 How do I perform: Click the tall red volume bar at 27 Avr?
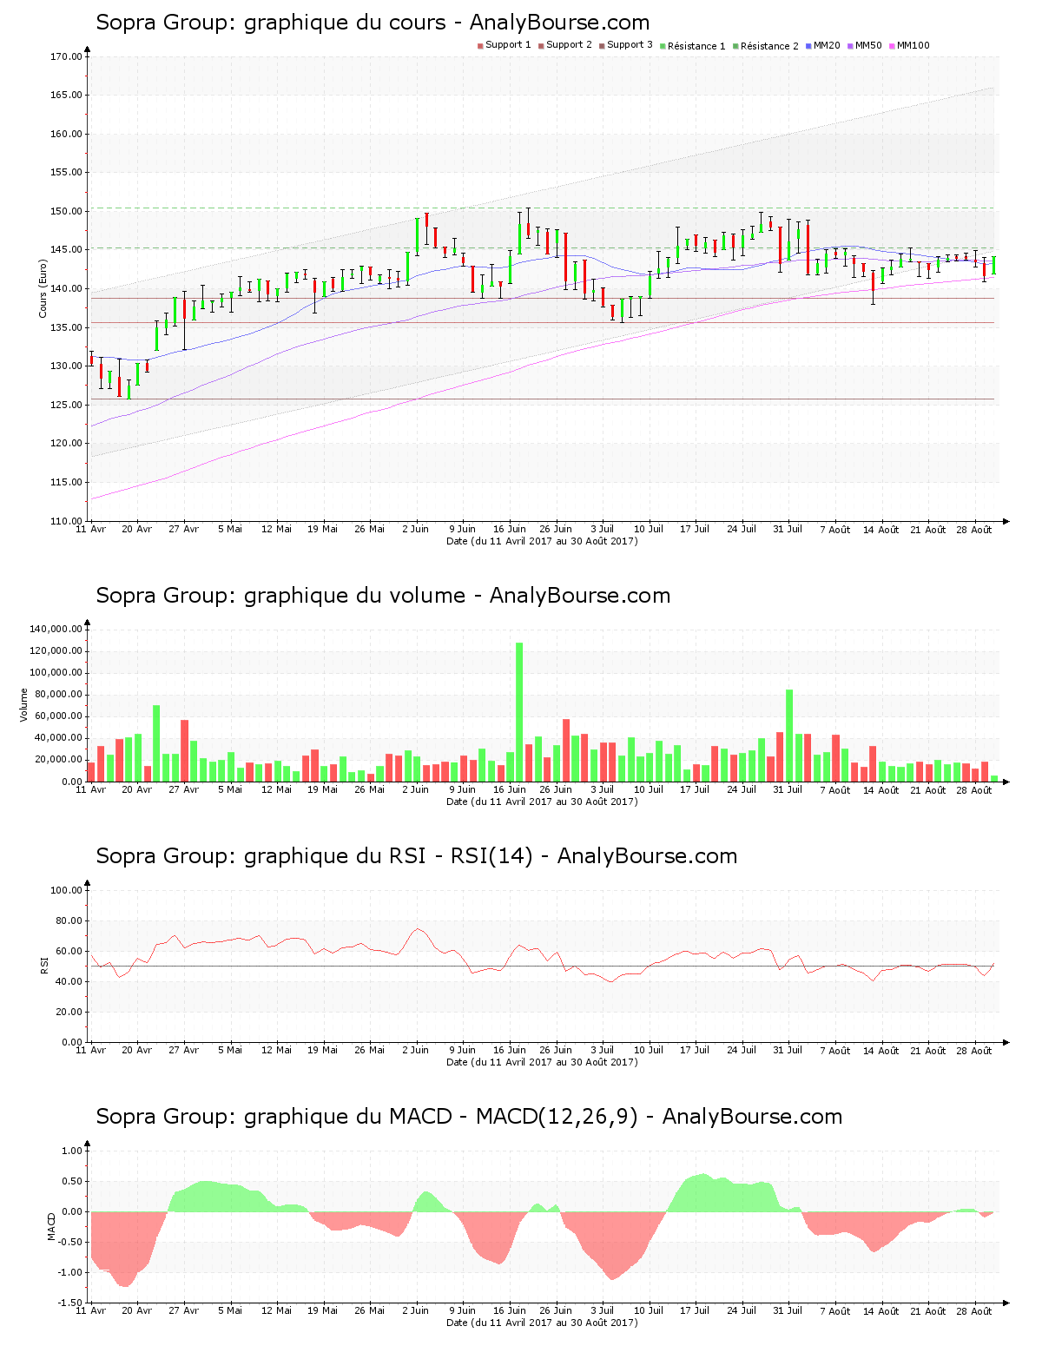click(185, 750)
